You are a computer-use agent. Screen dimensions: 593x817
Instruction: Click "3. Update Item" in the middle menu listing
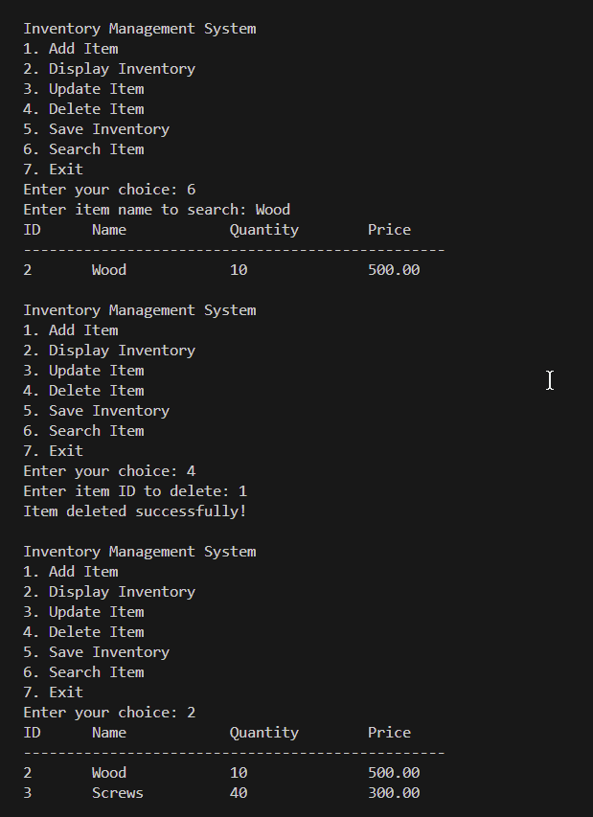(x=83, y=371)
